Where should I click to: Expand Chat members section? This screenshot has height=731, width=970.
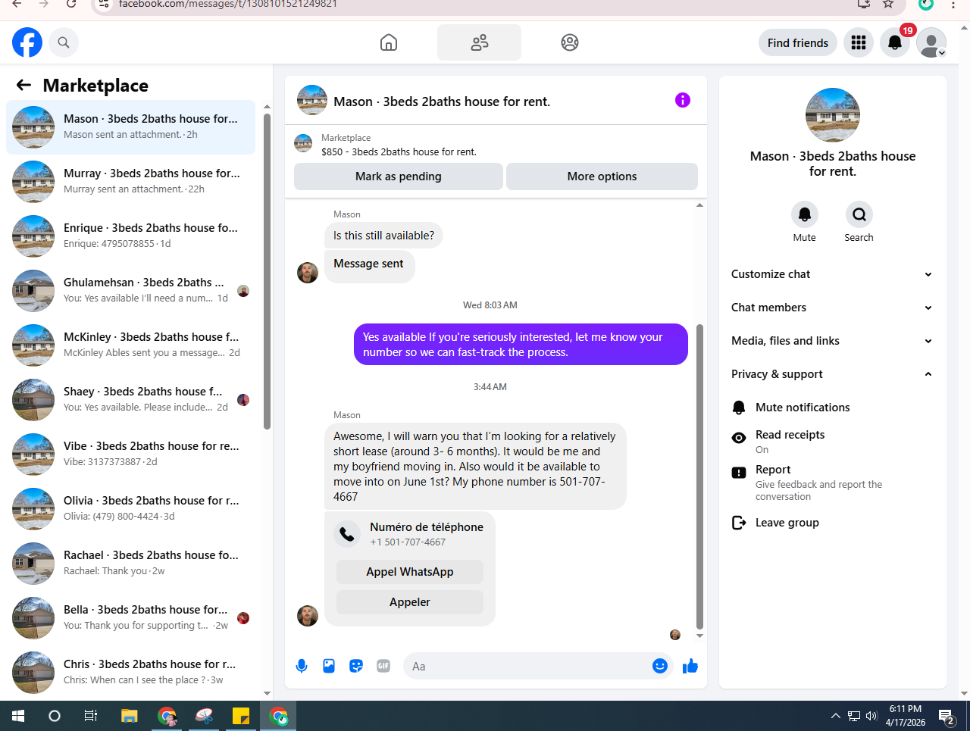(832, 308)
